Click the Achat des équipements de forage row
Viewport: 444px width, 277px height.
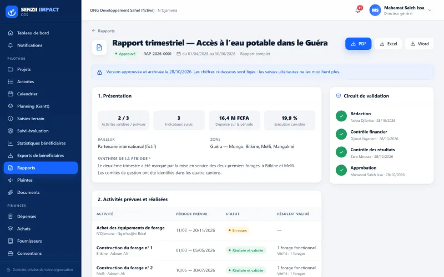pos(206,230)
